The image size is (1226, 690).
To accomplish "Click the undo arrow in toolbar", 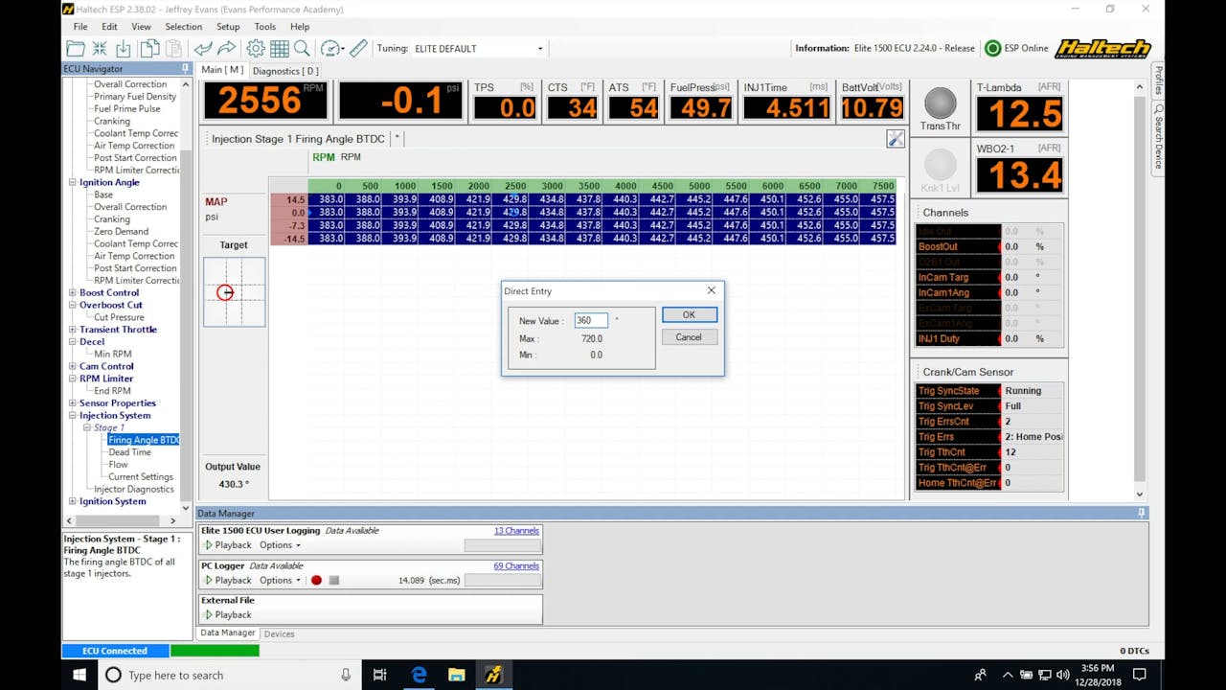I will (203, 49).
